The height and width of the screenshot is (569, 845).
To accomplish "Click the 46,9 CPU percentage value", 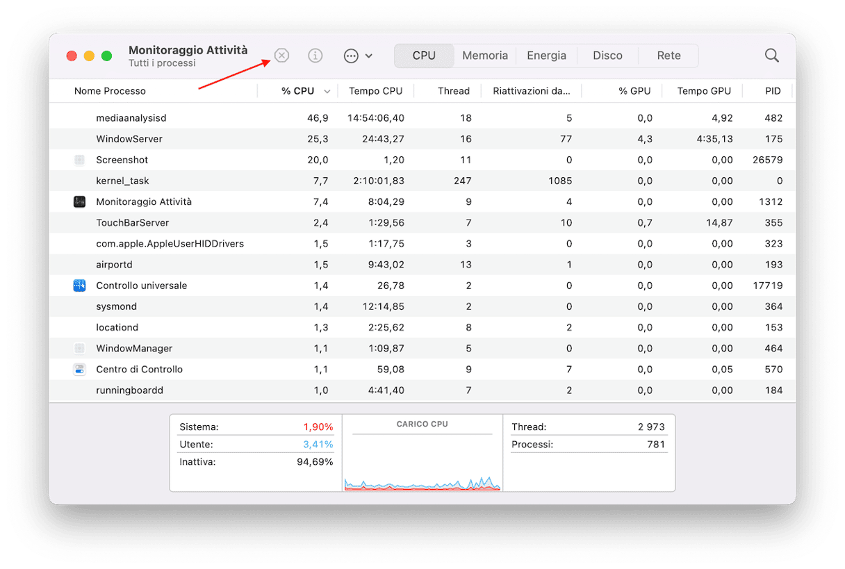I will pos(318,118).
